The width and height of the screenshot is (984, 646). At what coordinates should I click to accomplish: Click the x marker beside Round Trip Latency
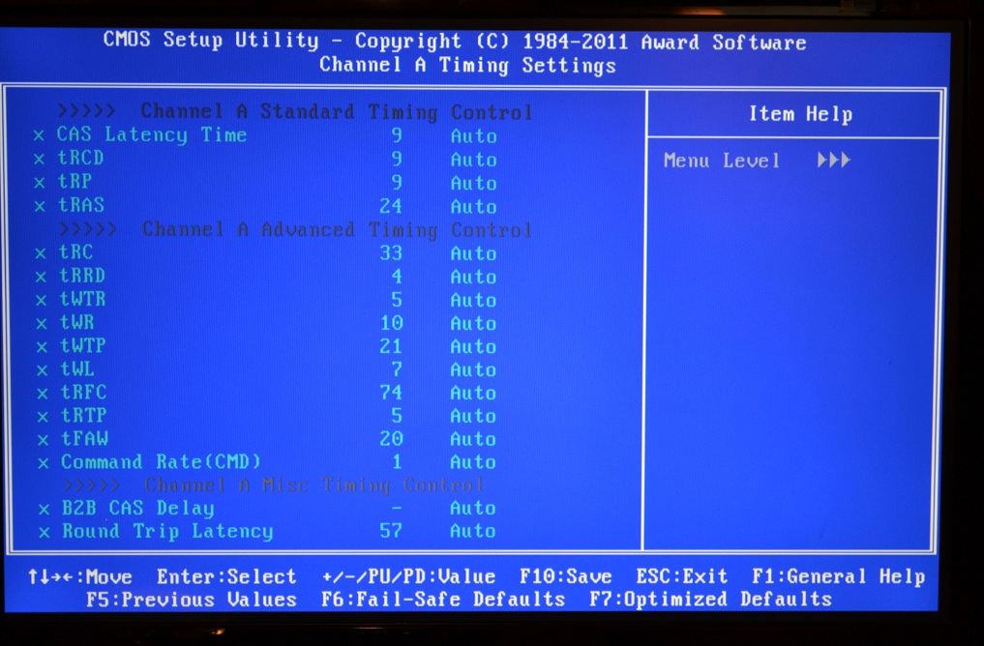[44, 533]
